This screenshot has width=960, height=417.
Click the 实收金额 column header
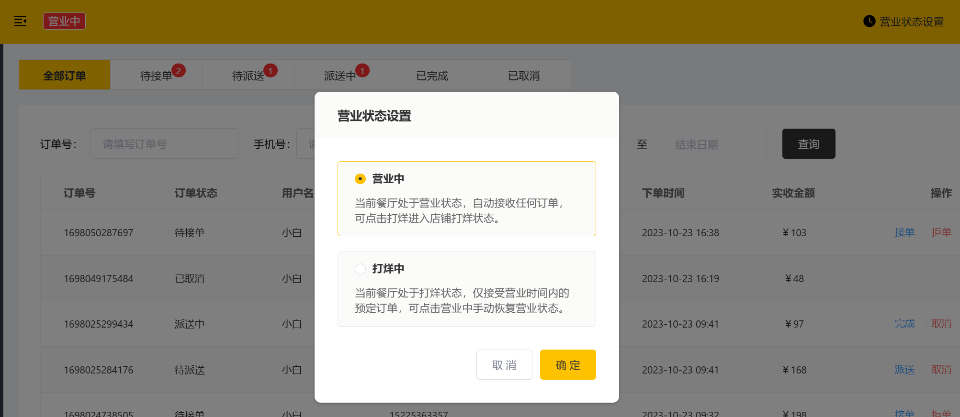tap(793, 193)
